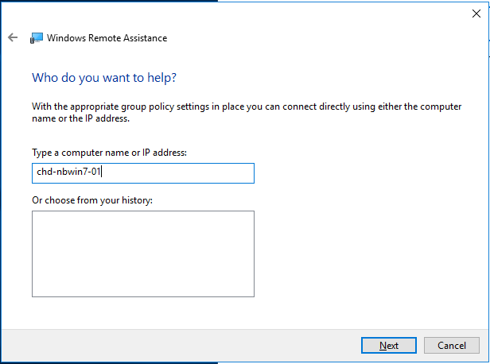
Task: Click inside the empty history list box
Action: pos(143,254)
